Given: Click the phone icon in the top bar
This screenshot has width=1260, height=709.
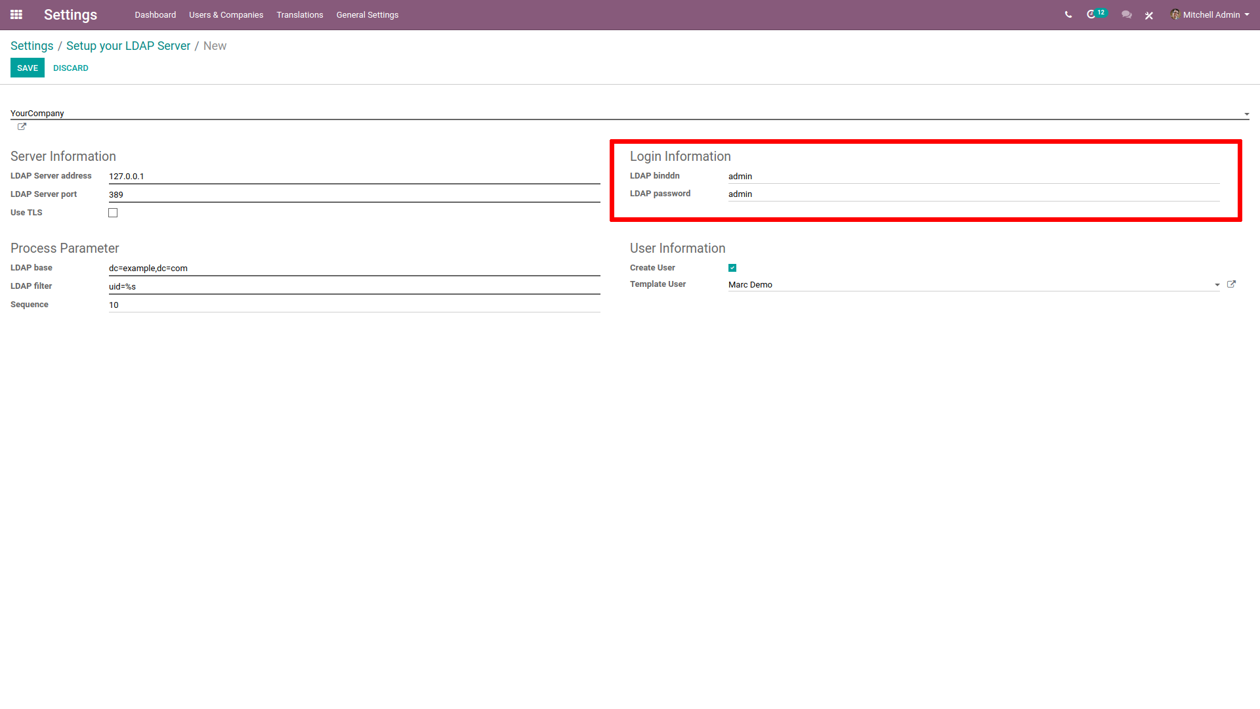Looking at the screenshot, I should (x=1067, y=14).
